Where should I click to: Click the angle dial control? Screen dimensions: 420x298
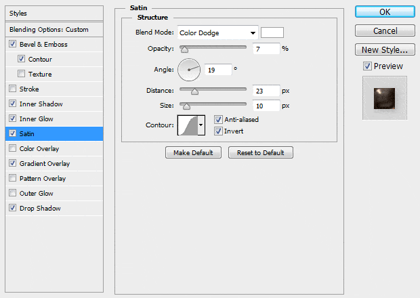click(189, 68)
